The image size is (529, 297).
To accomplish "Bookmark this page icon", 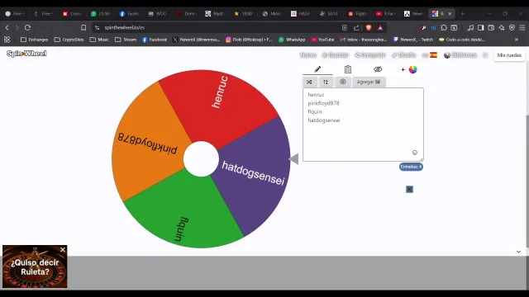I will (x=83, y=27).
